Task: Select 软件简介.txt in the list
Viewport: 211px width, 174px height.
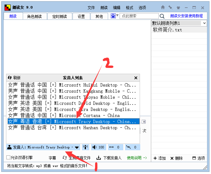Action: [179, 30]
